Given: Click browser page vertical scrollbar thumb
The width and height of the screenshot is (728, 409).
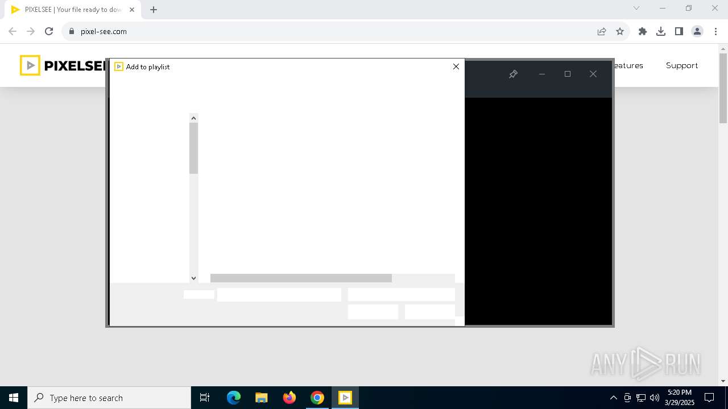Looking at the screenshot, I should point(723,88).
